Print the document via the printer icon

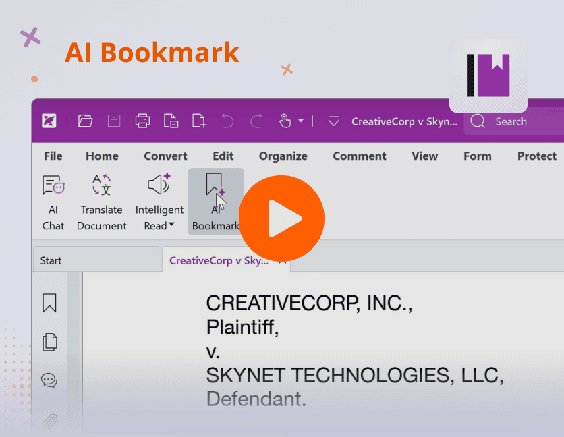click(x=142, y=121)
